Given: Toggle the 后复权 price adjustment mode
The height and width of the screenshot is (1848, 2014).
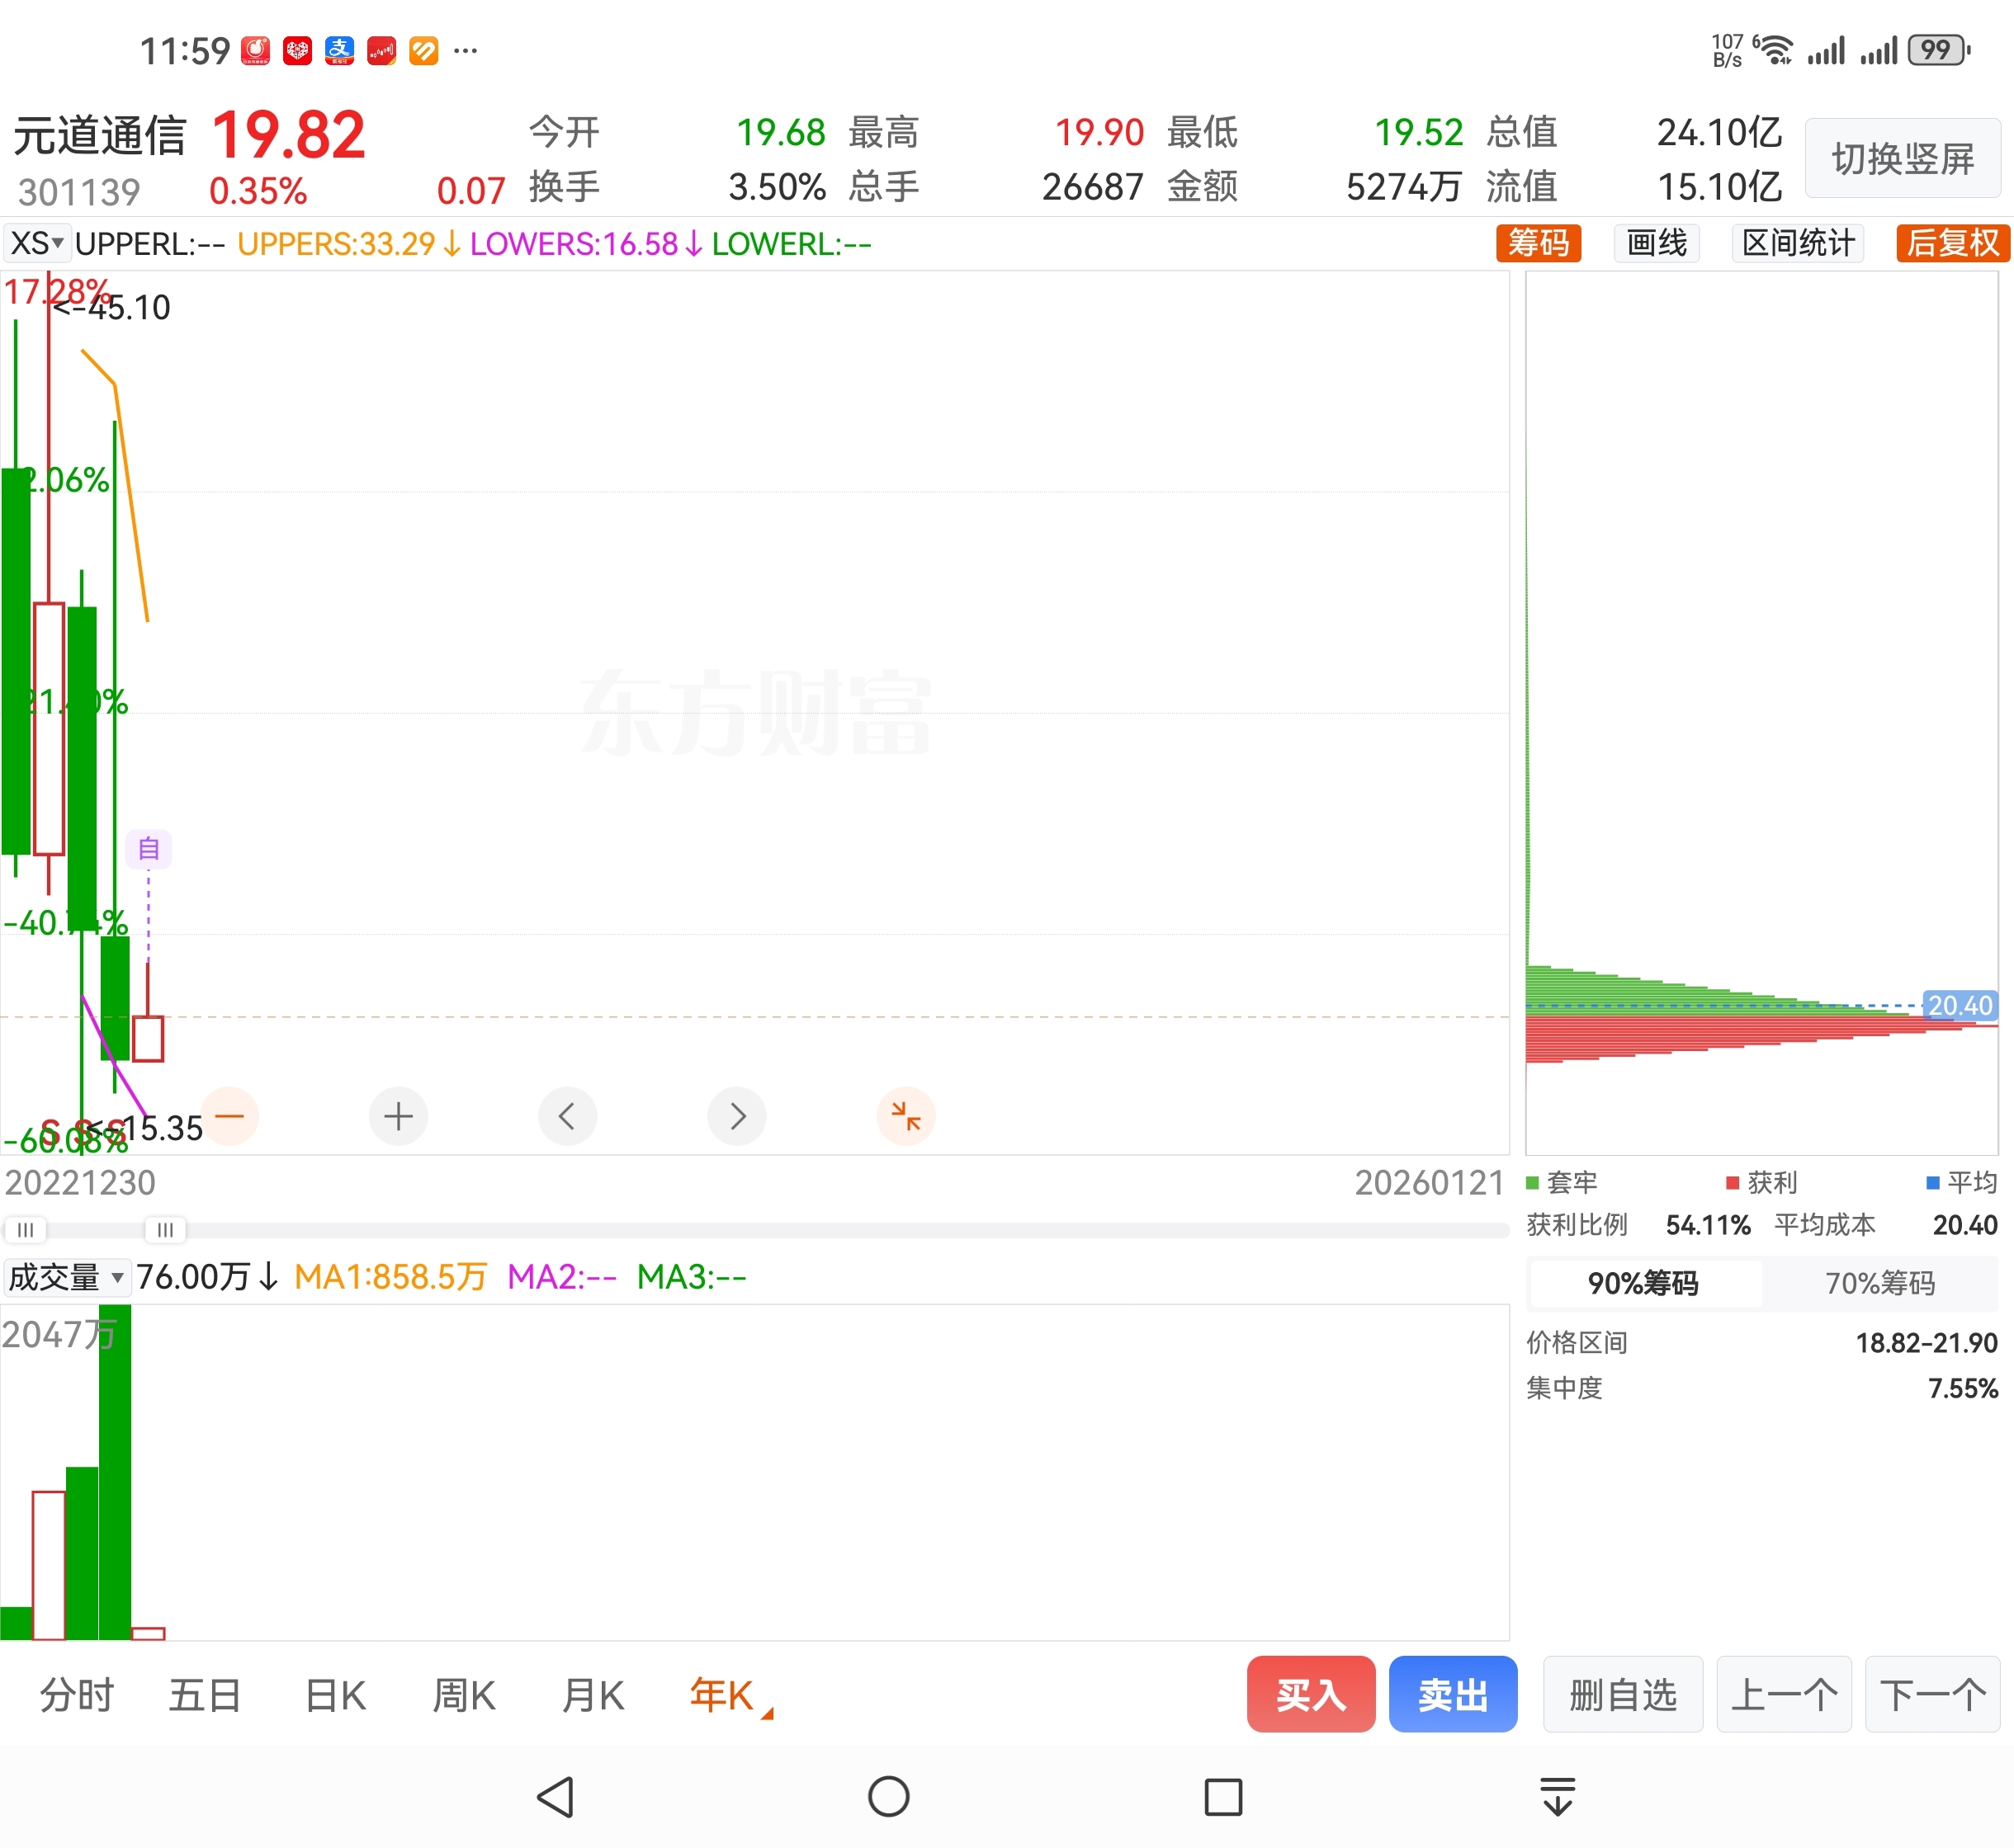Looking at the screenshot, I should pyautogui.click(x=1952, y=243).
